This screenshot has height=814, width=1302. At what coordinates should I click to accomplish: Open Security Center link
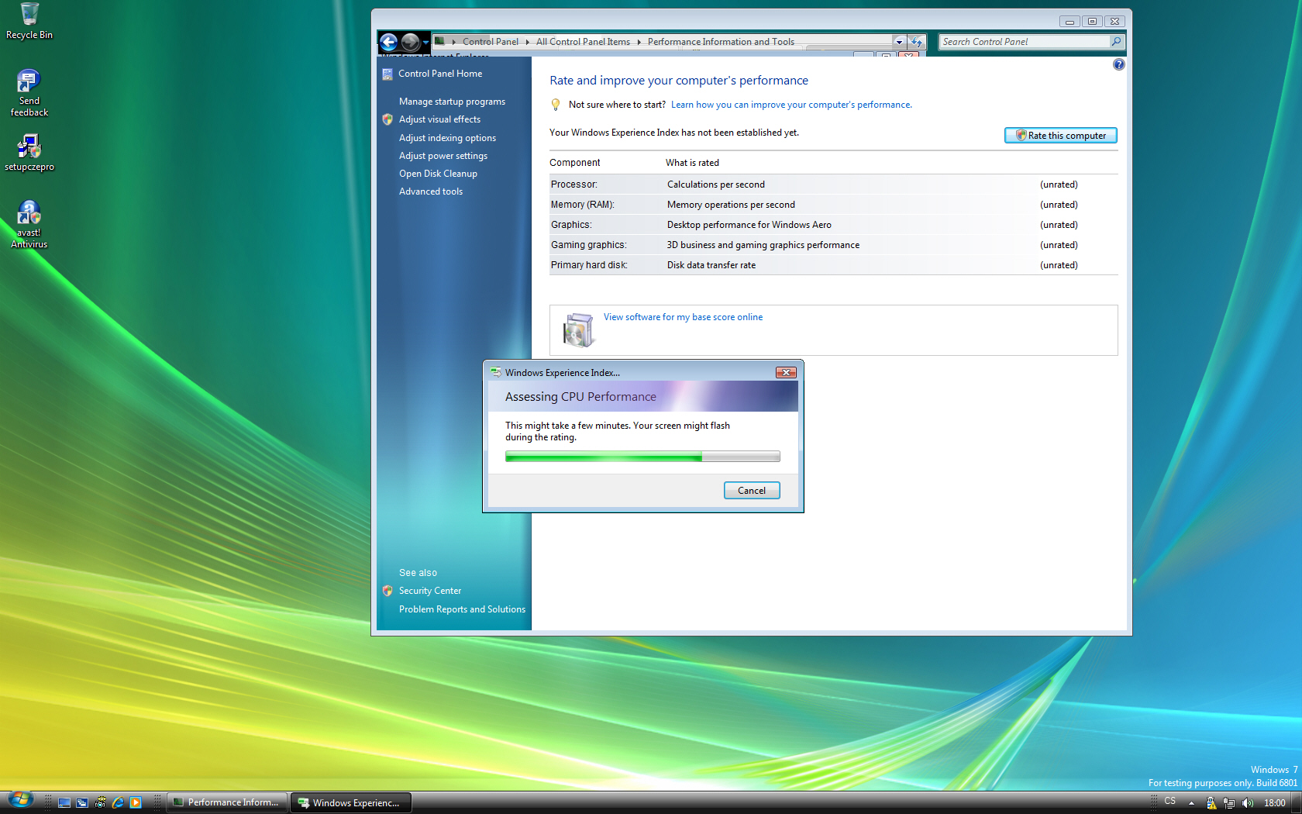430,591
